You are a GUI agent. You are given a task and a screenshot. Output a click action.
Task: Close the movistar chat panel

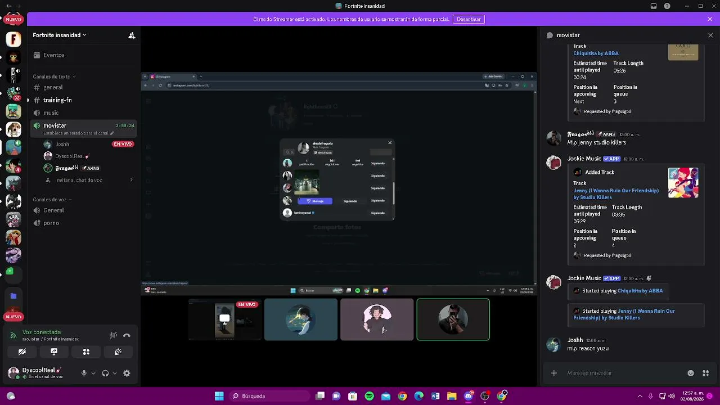(x=710, y=35)
